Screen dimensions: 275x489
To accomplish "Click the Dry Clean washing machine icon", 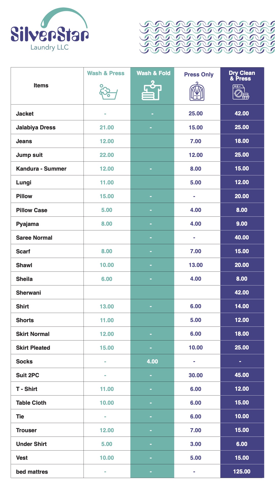I will pos(241,92).
